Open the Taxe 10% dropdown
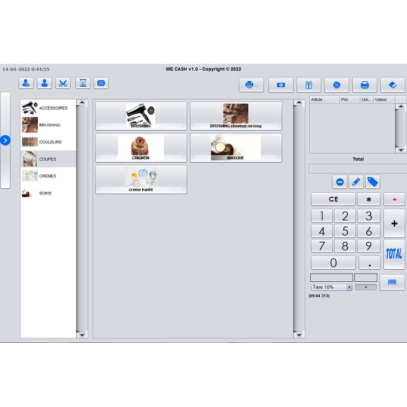Viewport: 407px width, 407px height. (x=331, y=287)
